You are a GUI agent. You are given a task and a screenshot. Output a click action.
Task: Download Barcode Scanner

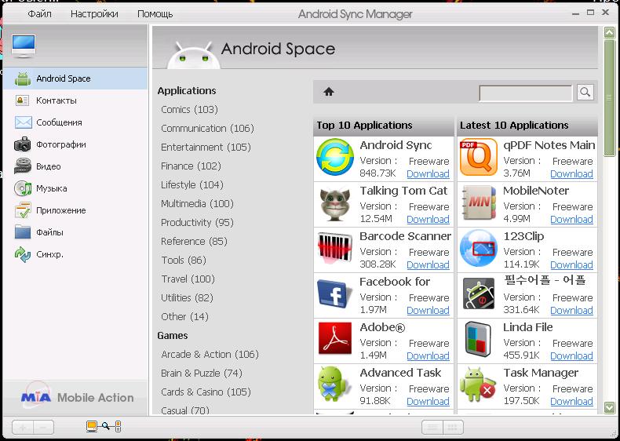428,264
